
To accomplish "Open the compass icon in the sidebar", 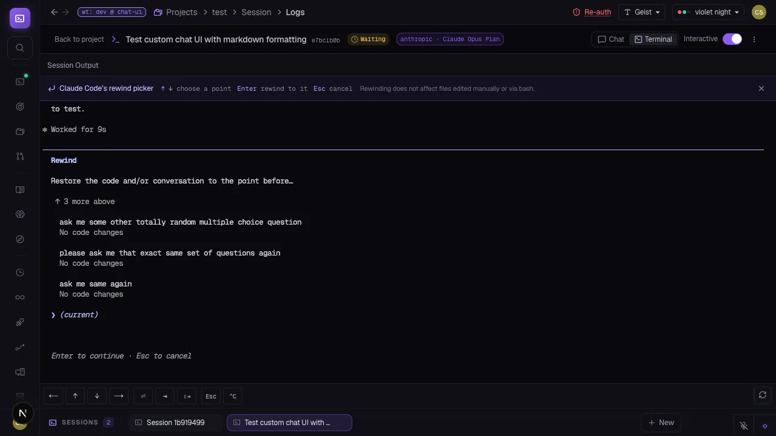I will 20,239.
